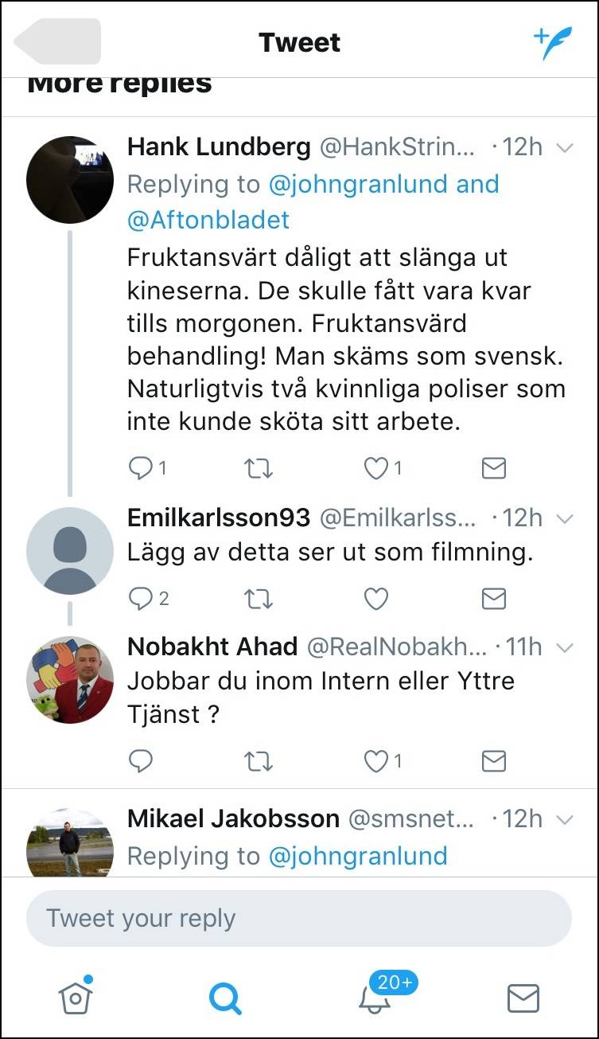Like Emilkarlsson93's tweet
The height and width of the screenshot is (1039, 599).
coord(375,599)
